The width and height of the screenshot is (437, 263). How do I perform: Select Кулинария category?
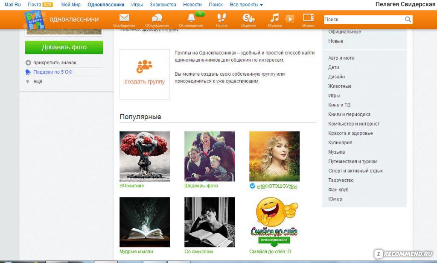(x=340, y=143)
